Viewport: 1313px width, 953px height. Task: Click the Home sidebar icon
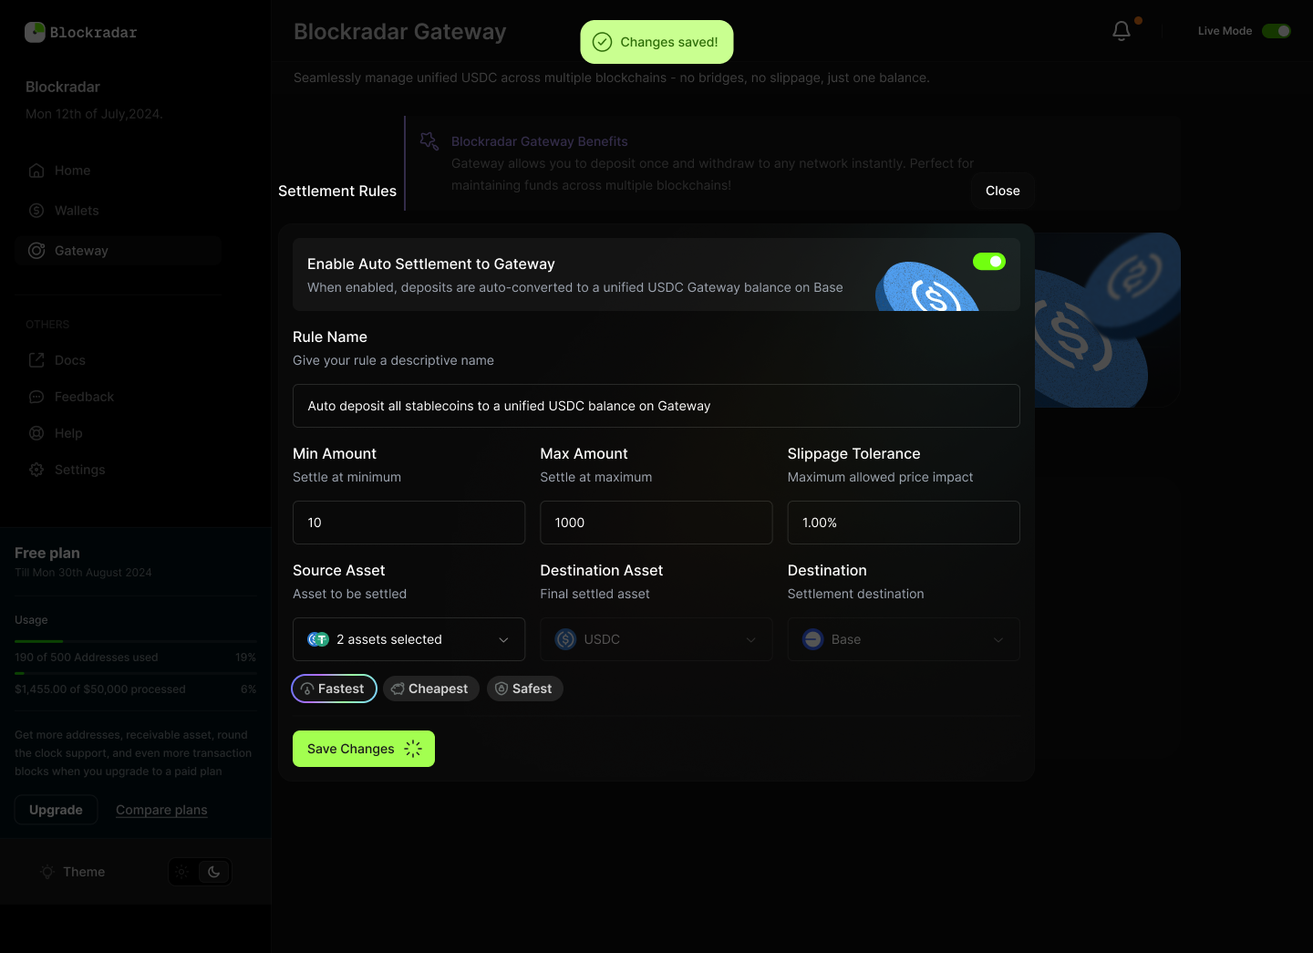36,171
